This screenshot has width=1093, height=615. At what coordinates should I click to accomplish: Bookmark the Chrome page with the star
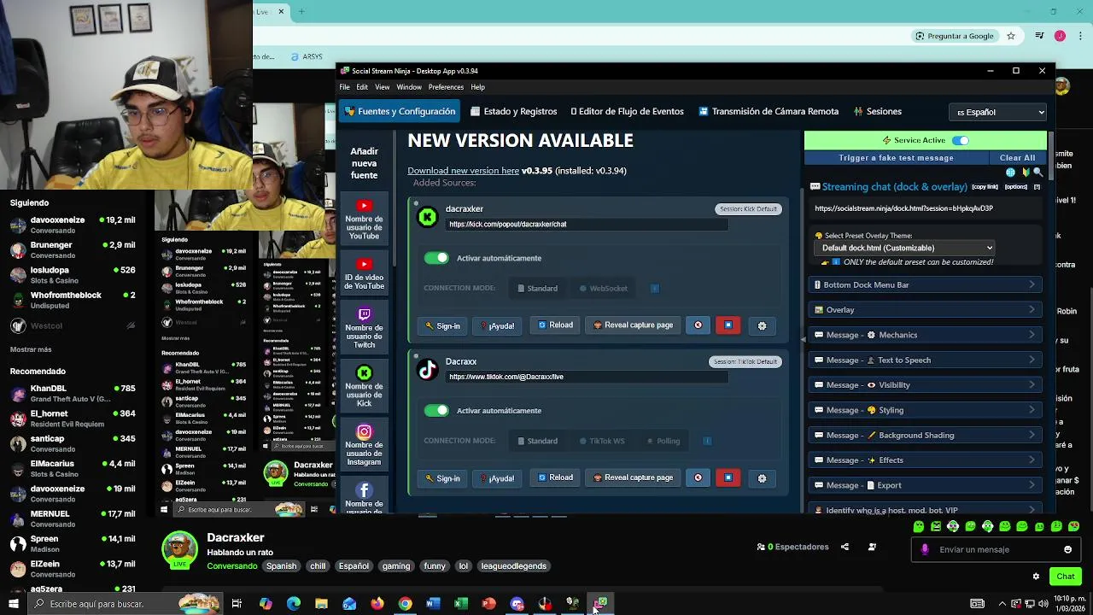(x=1011, y=36)
